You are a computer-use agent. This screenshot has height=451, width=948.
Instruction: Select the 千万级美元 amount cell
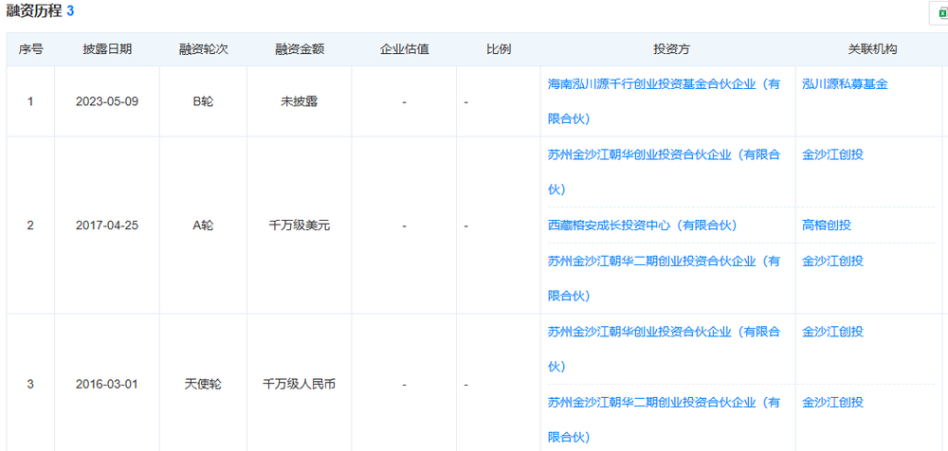(x=300, y=225)
